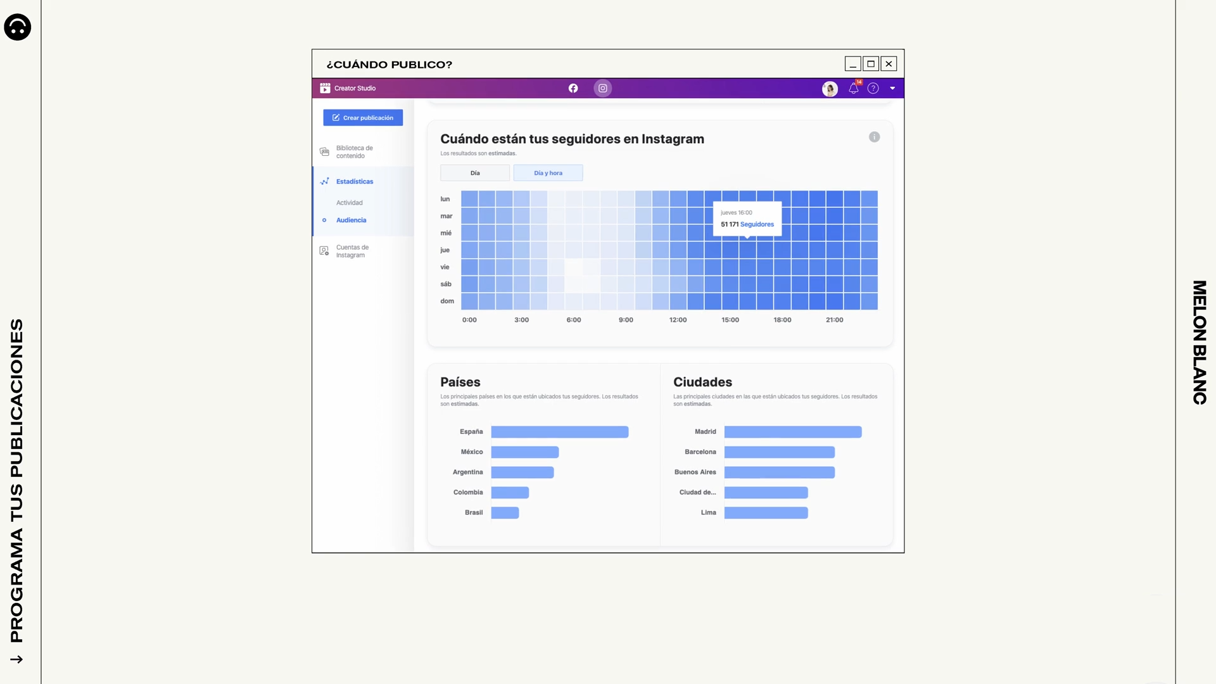The image size is (1216, 684).
Task: Click the Estadísticas chart icon
Action: tap(325, 182)
